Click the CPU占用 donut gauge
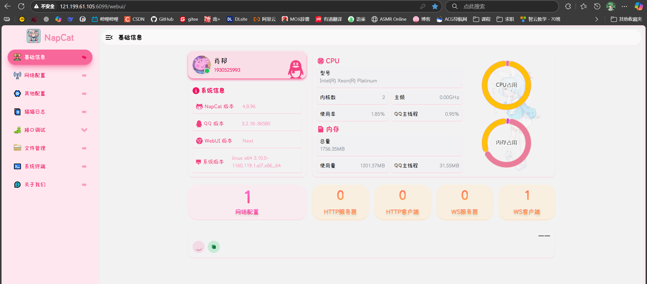 (x=506, y=85)
